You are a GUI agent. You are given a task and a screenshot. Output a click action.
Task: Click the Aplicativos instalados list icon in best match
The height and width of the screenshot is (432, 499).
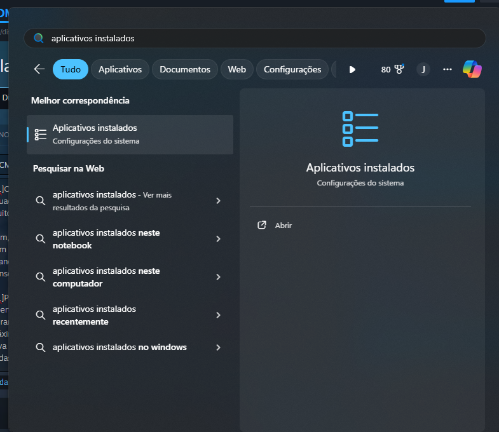pos(41,135)
